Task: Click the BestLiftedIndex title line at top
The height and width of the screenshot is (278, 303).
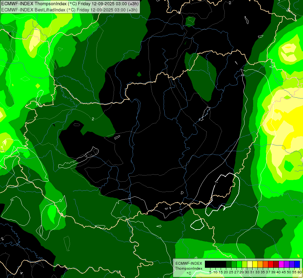Action: pos(69,10)
